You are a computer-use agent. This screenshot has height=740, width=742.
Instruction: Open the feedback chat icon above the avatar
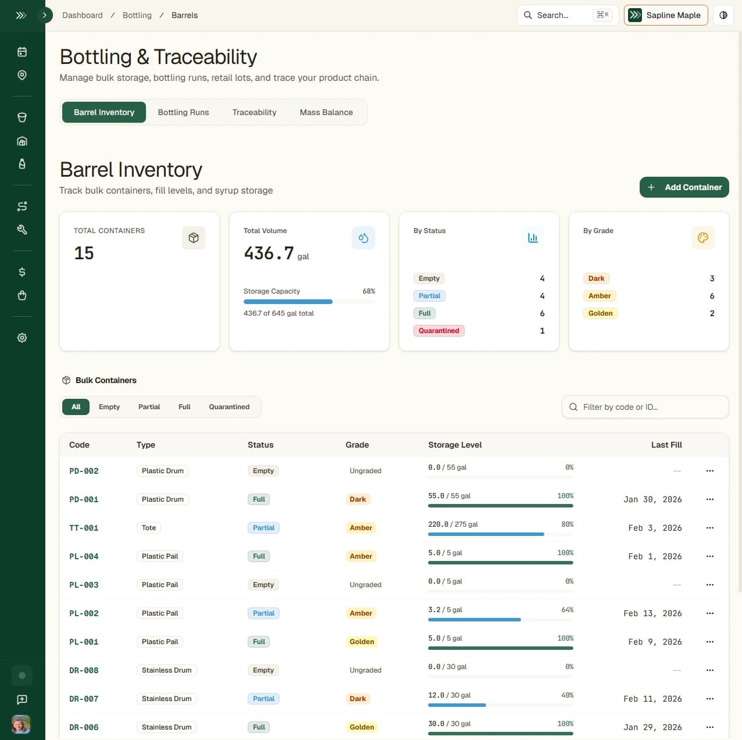tap(22, 699)
